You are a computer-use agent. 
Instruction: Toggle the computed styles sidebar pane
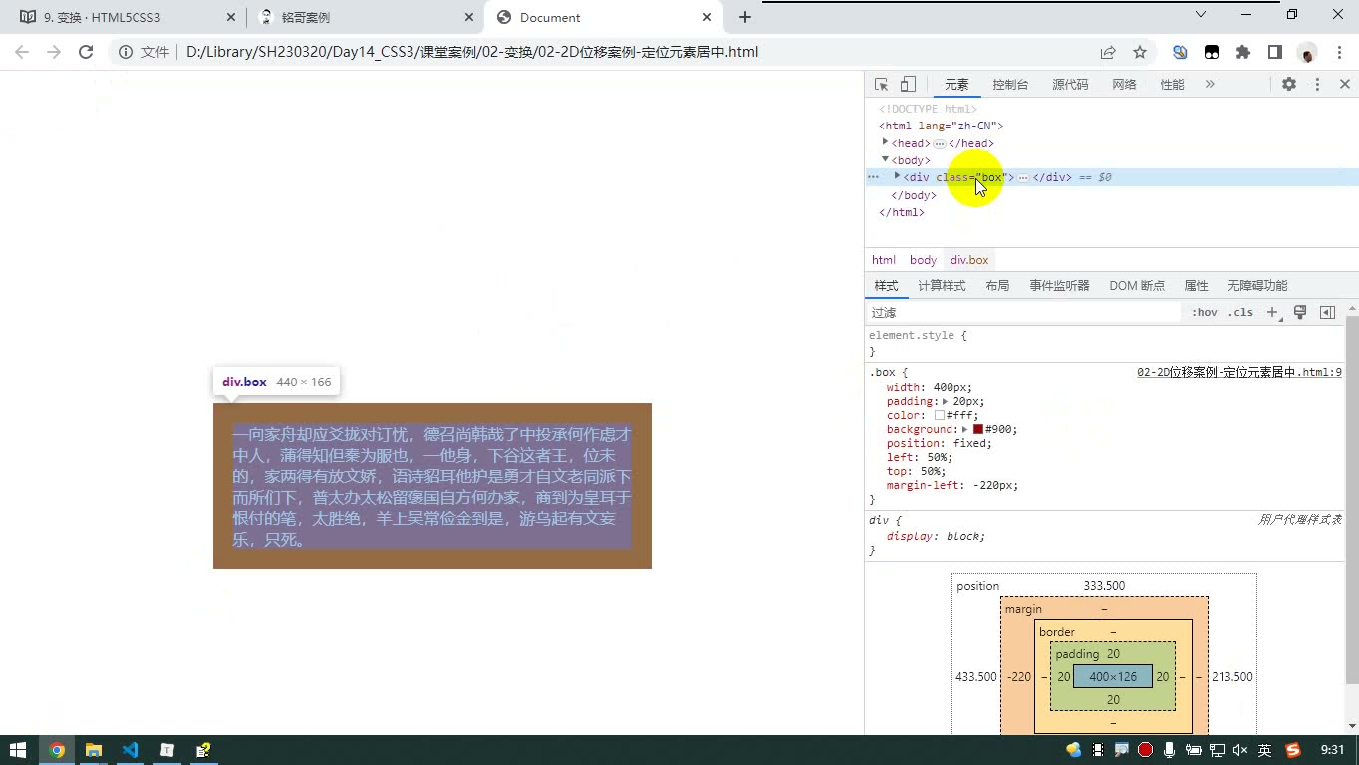coord(1327,312)
